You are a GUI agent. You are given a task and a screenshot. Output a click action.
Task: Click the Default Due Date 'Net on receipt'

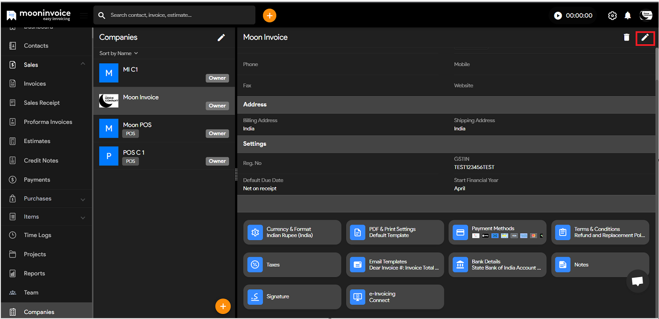tap(260, 189)
